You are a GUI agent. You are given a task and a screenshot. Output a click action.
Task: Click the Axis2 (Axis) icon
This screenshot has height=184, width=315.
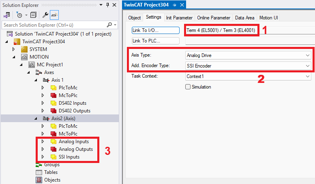tap(46, 118)
